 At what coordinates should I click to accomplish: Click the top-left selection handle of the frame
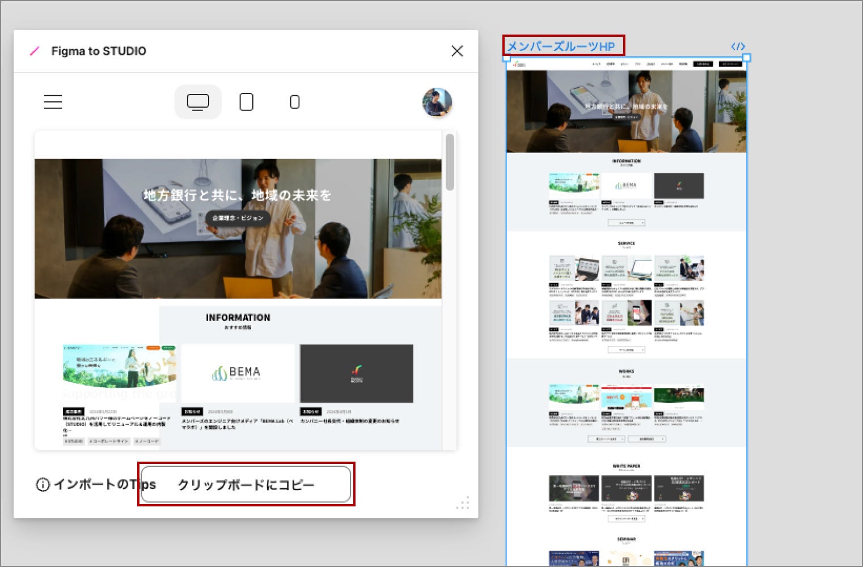[x=507, y=58]
